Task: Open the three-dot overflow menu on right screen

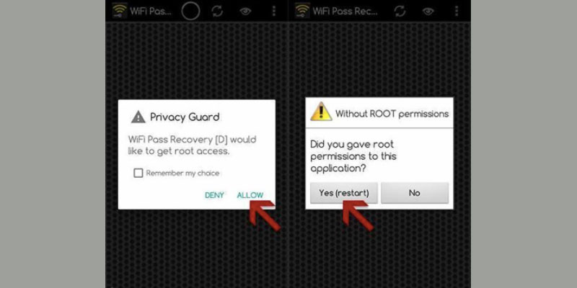Action: pyautogui.click(x=457, y=11)
